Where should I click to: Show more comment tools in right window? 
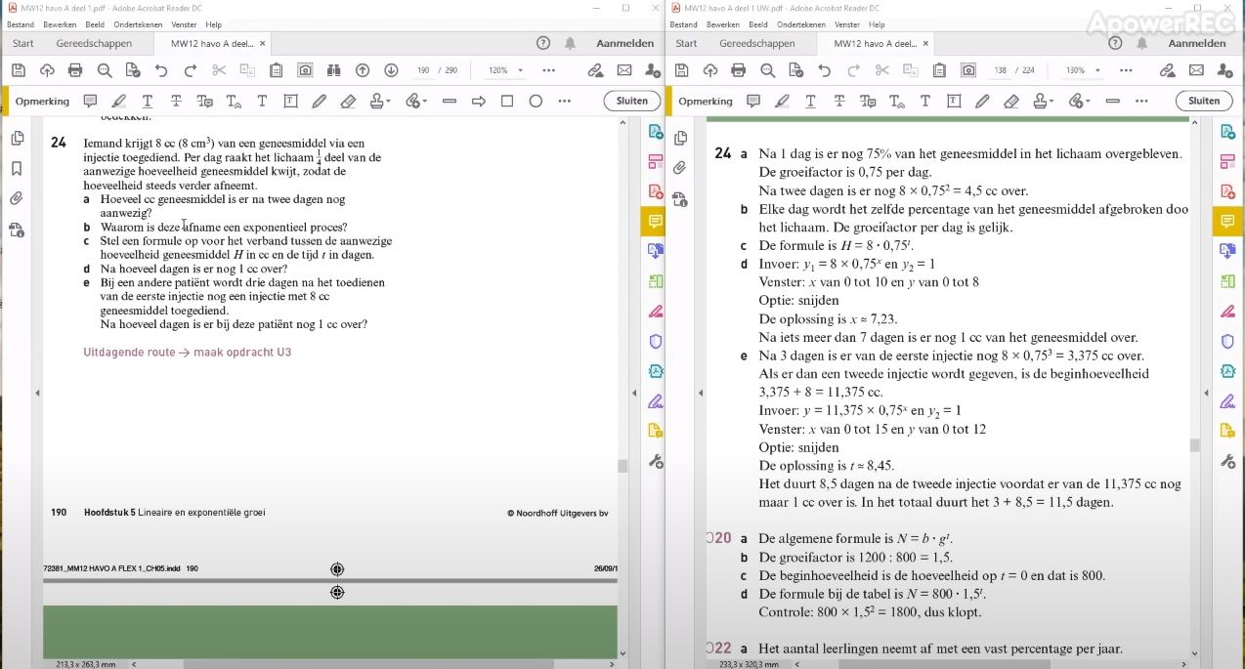pos(1140,101)
